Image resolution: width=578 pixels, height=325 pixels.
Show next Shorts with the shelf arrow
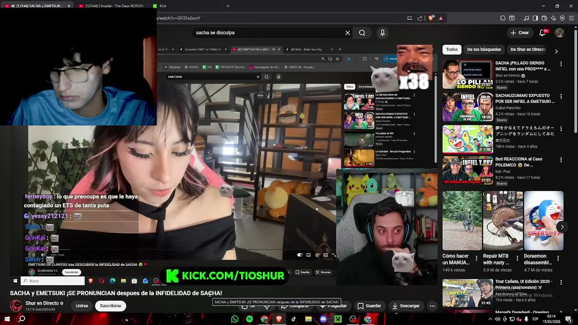click(x=562, y=227)
